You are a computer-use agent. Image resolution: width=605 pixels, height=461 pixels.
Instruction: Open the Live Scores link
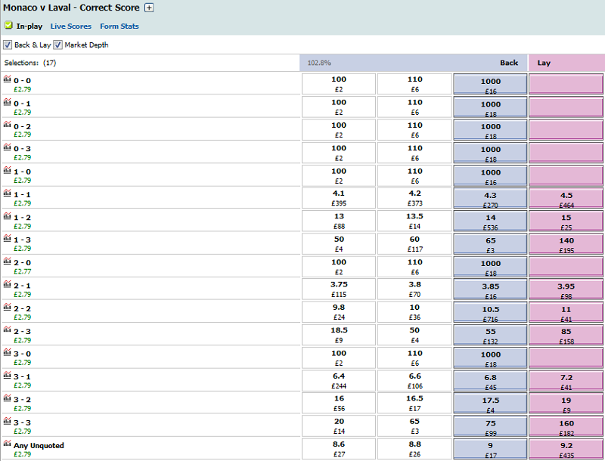[x=71, y=26]
